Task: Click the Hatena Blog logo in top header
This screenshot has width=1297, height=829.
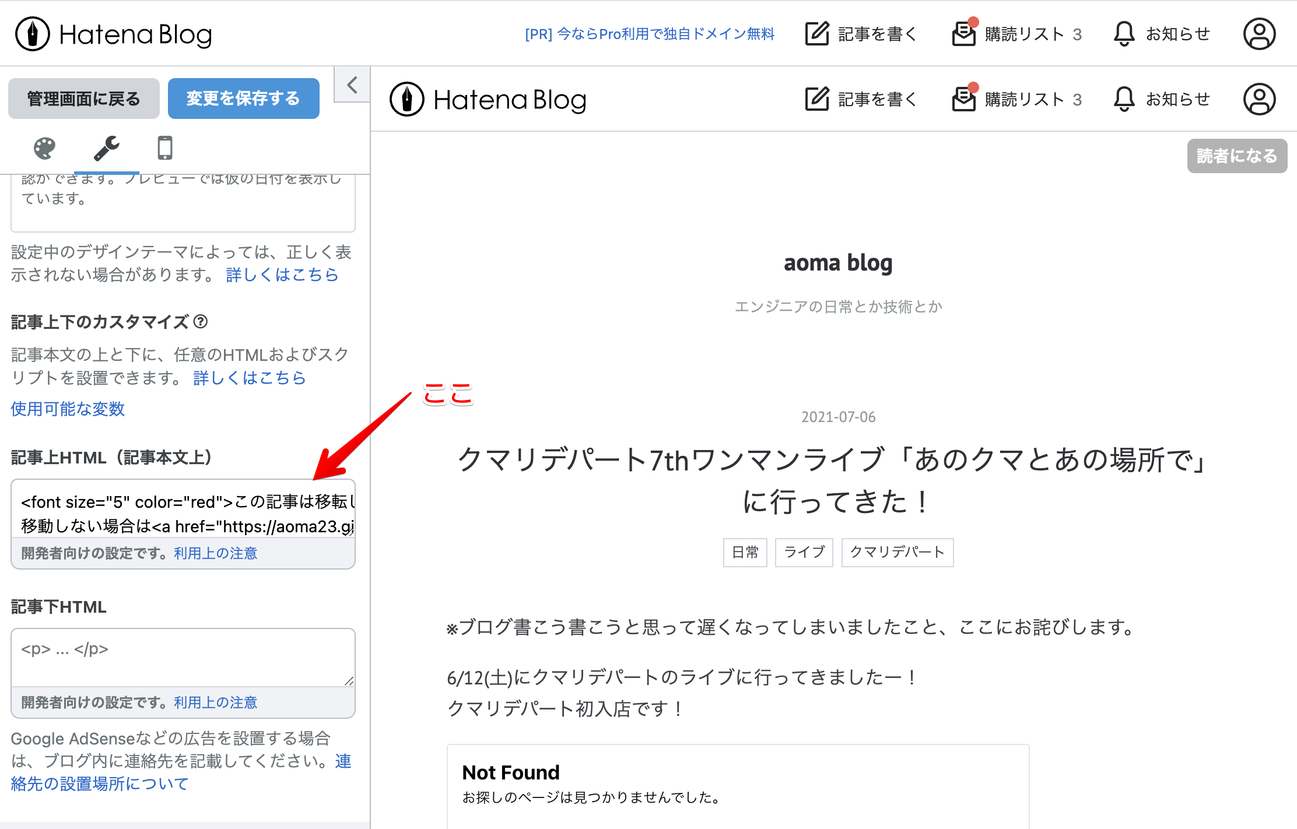Action: pos(114,34)
